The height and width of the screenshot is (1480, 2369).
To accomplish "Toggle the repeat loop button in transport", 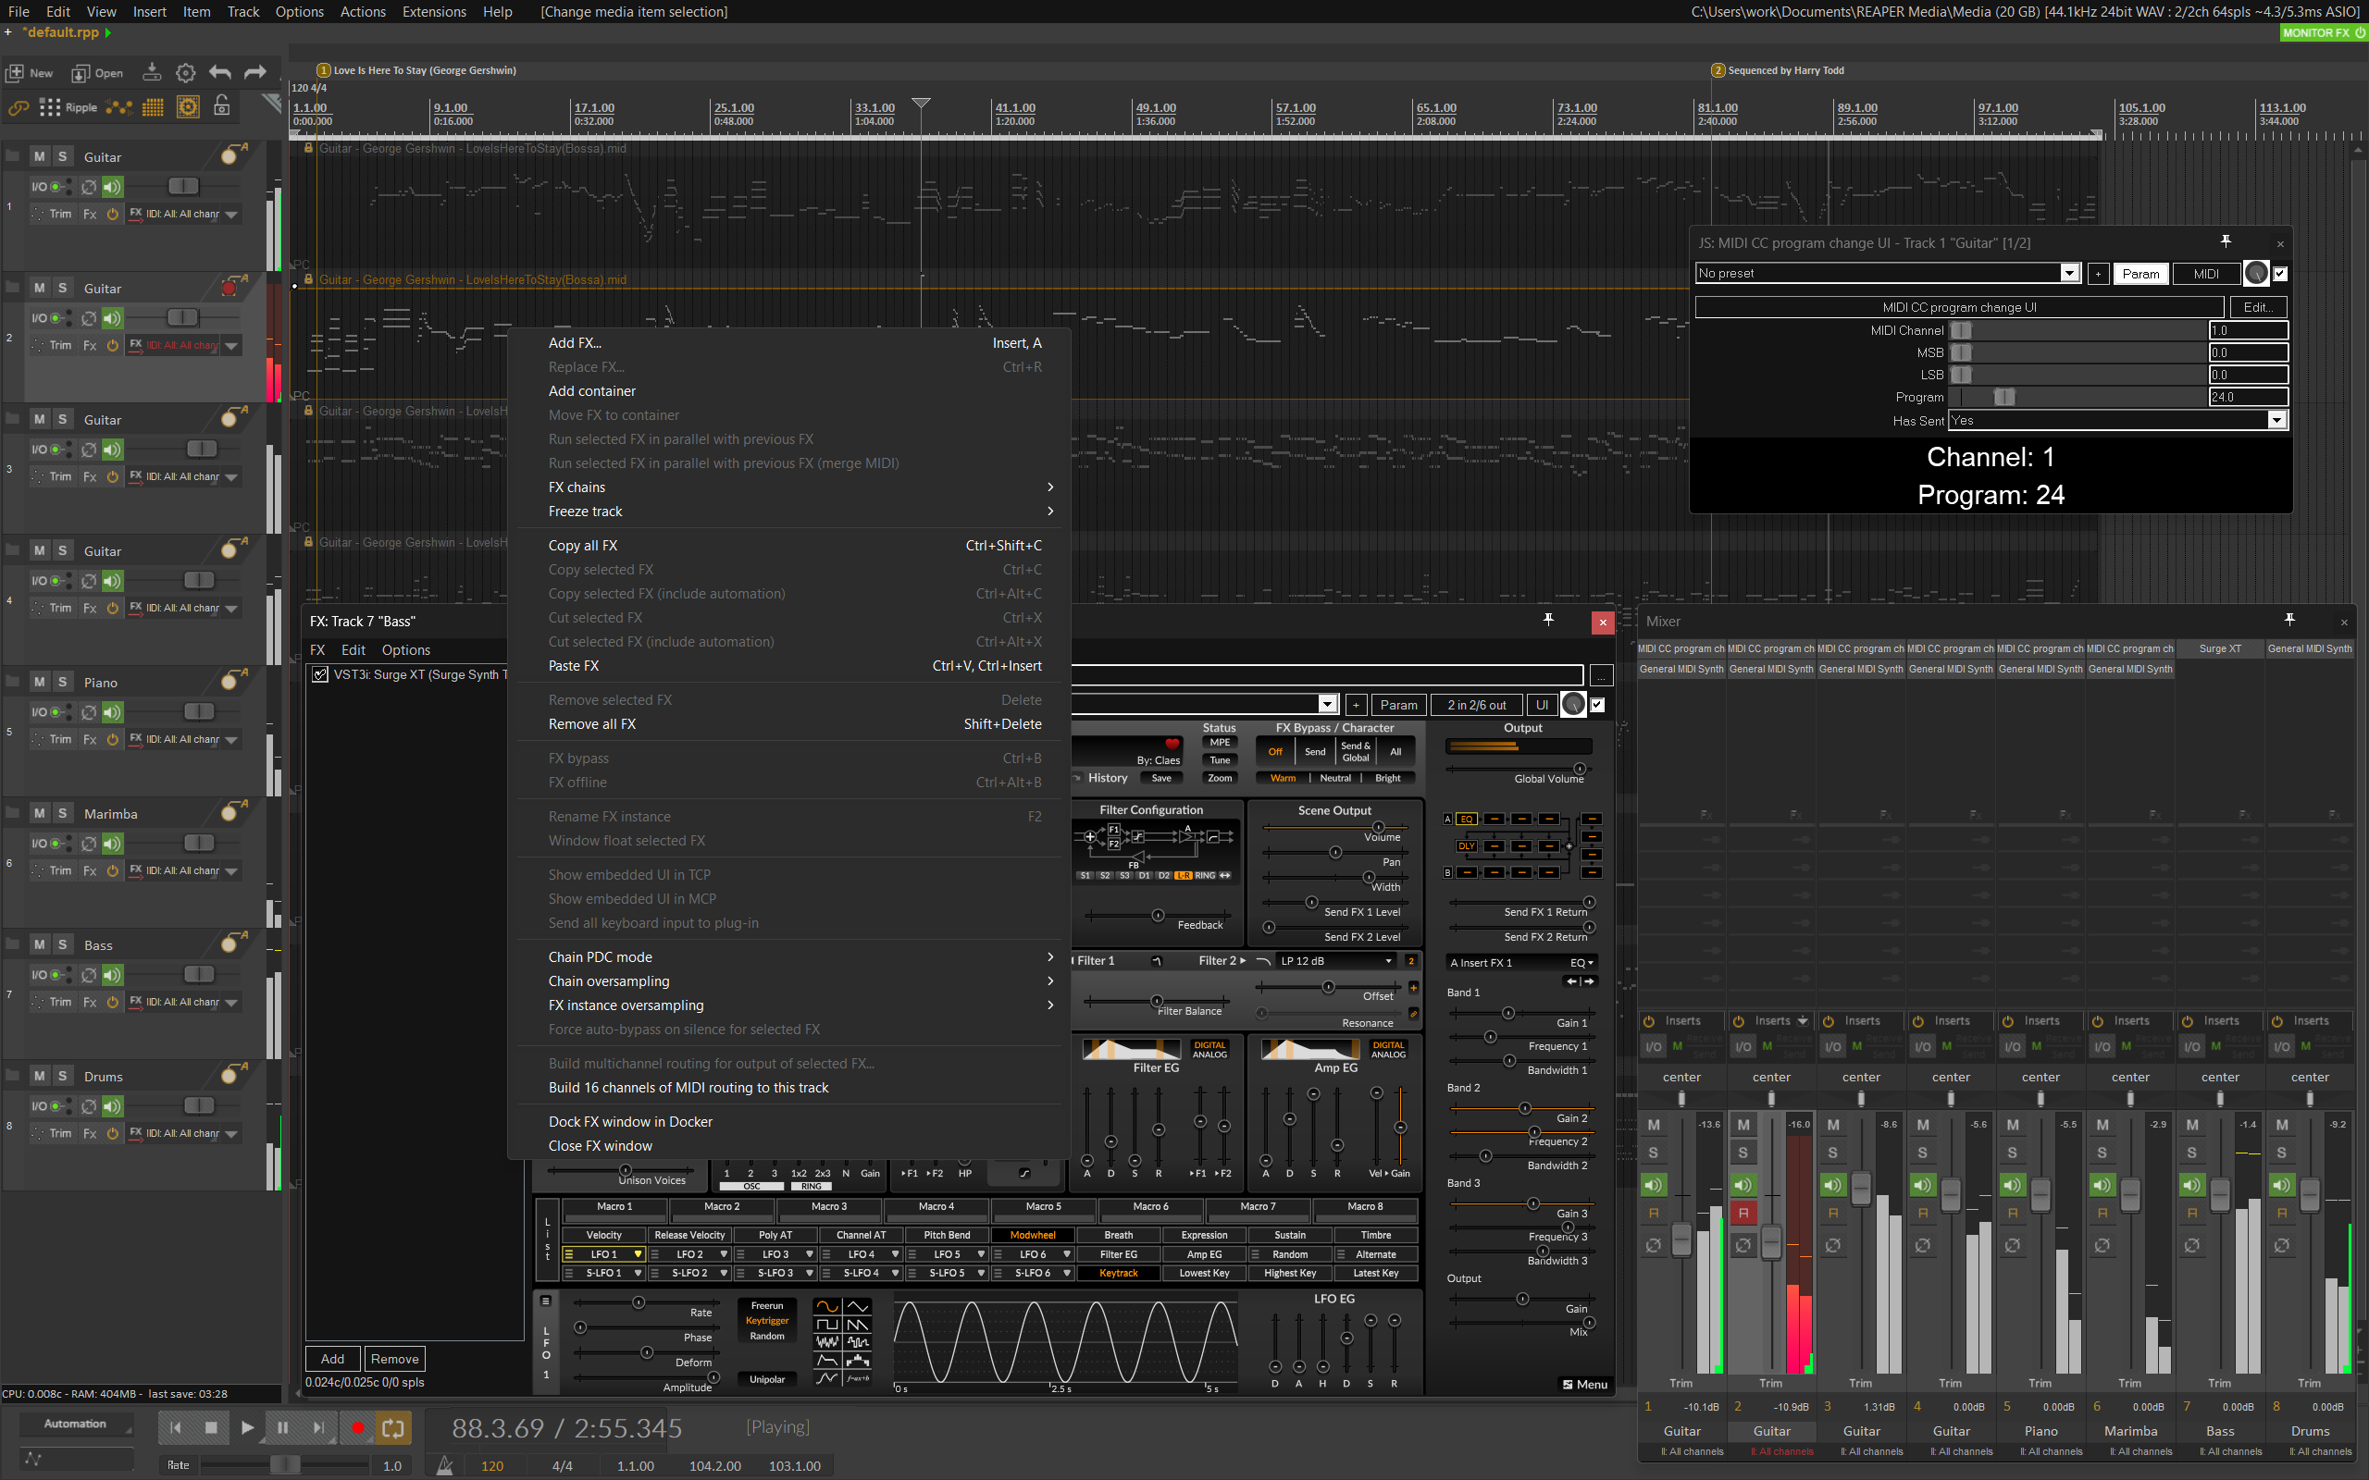I will pyautogui.click(x=392, y=1427).
